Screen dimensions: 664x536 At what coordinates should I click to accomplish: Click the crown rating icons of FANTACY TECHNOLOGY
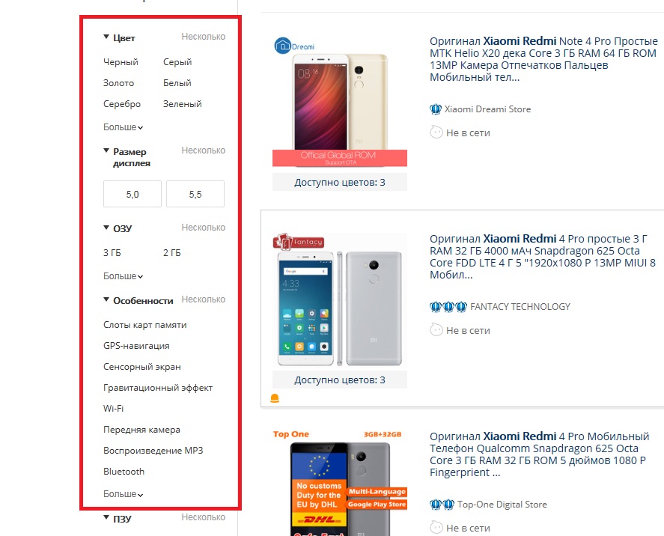(448, 306)
